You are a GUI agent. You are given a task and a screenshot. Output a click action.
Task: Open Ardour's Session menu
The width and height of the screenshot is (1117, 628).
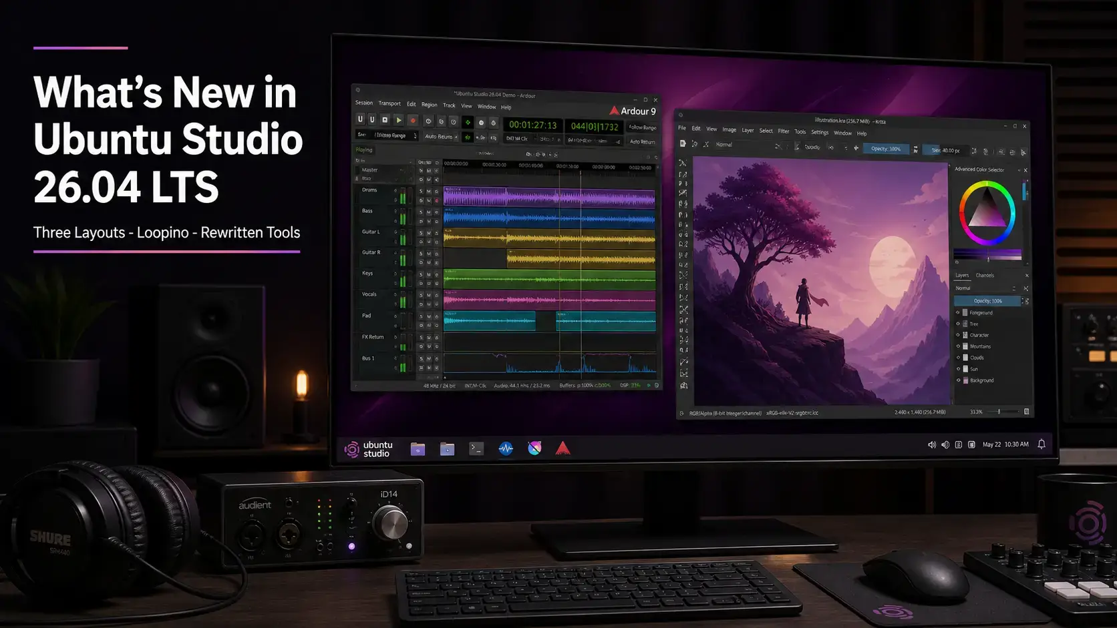click(364, 103)
